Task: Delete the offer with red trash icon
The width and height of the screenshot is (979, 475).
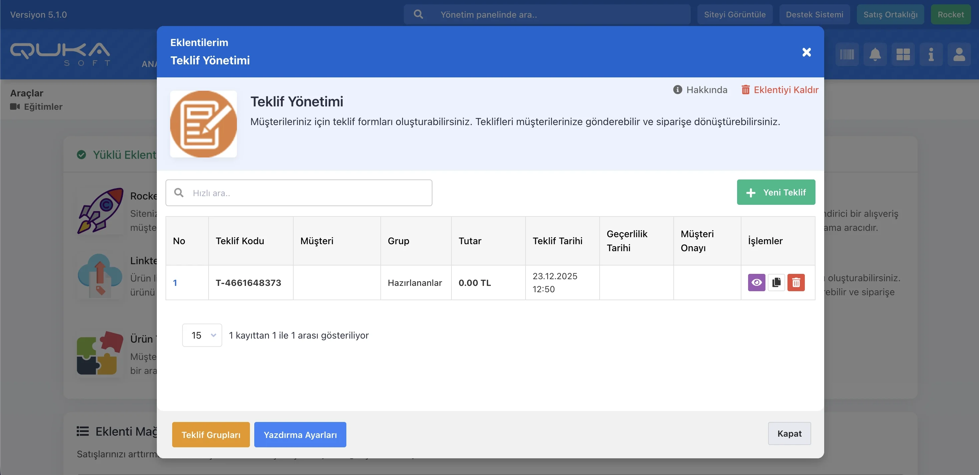Action: pos(796,282)
